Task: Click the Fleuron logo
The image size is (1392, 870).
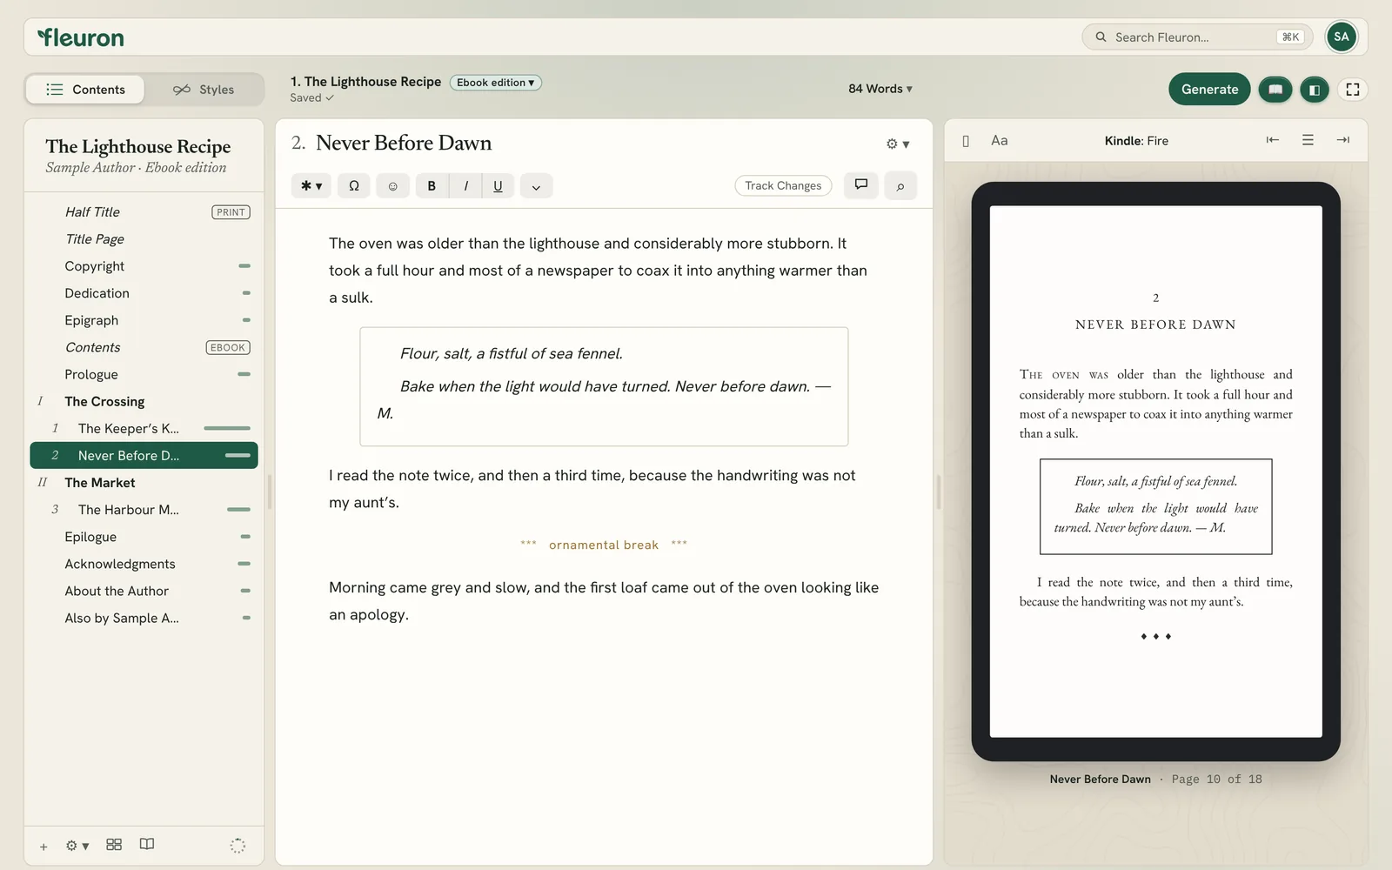Action: coord(80,37)
